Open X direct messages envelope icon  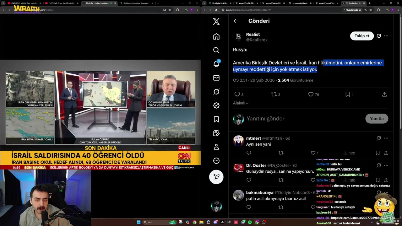coord(216,78)
